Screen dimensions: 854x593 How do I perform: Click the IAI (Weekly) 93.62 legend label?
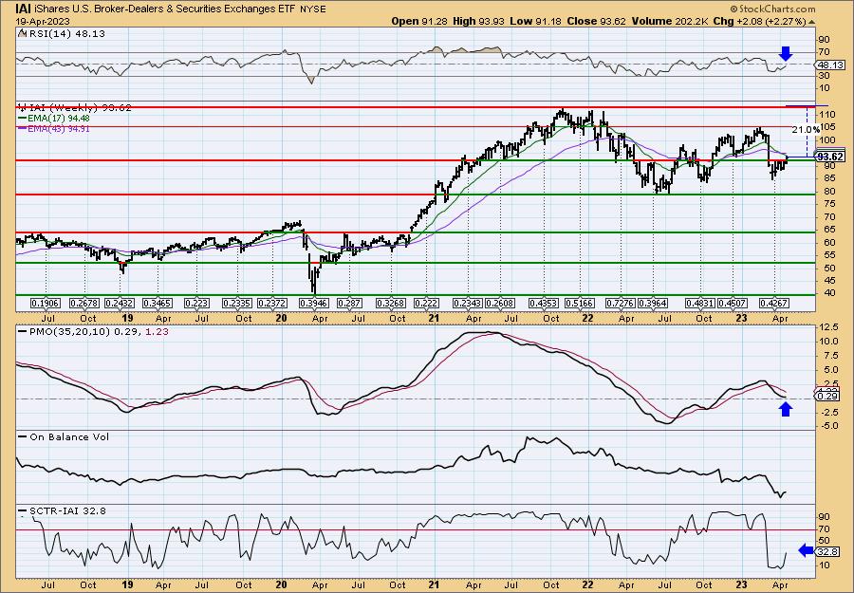tap(79, 108)
